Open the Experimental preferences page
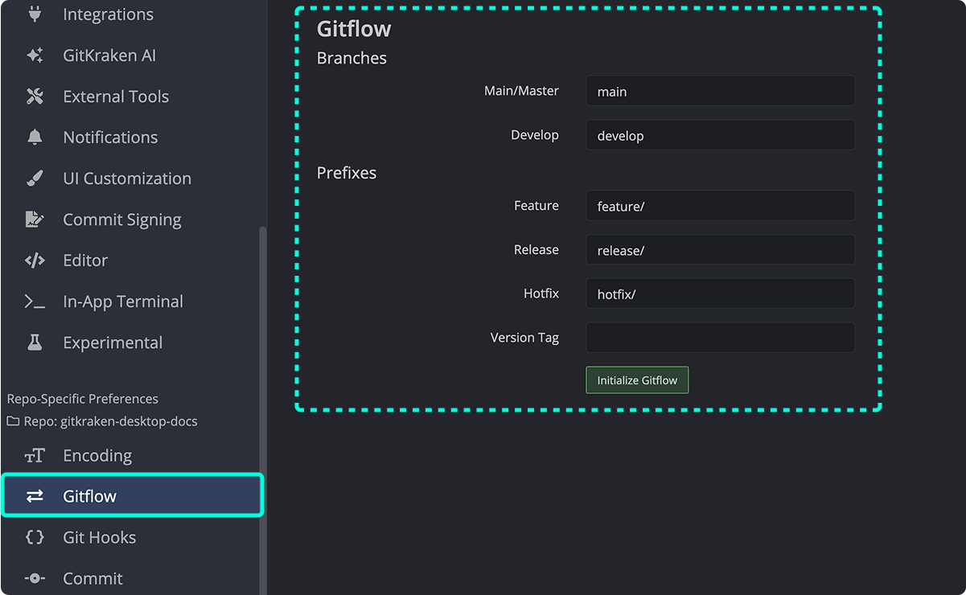Image resolution: width=966 pixels, height=595 pixels. coord(113,342)
